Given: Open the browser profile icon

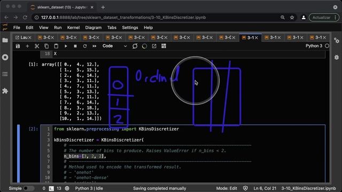Looking at the screenshot, I should click(304, 18).
